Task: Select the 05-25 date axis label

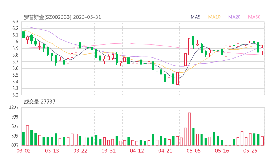Action: tap(250, 150)
